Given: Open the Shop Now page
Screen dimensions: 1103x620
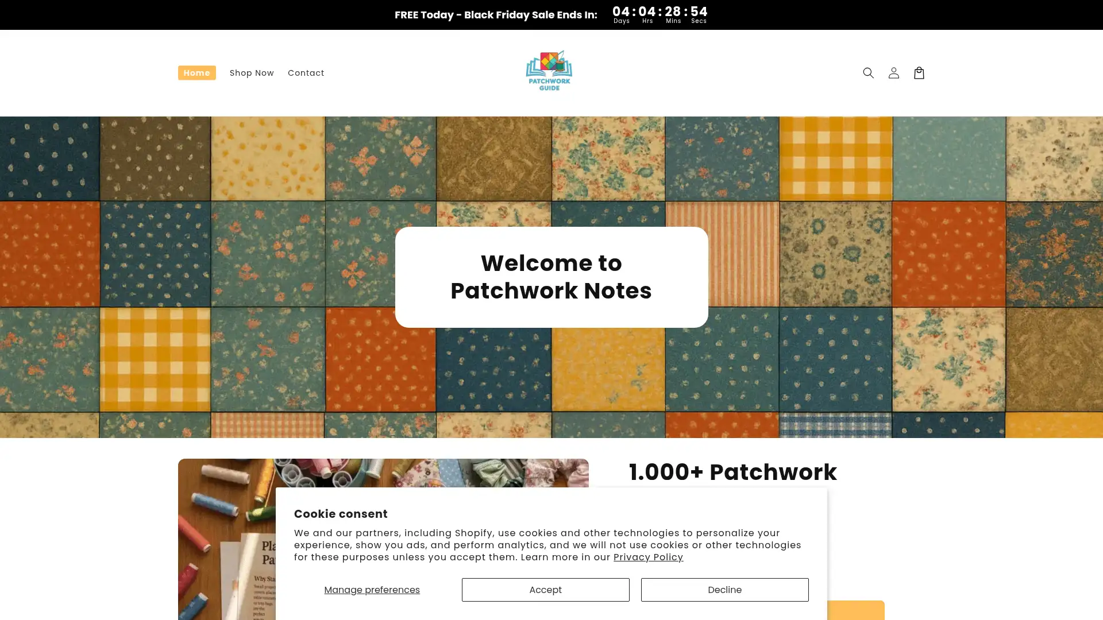Looking at the screenshot, I should pyautogui.click(x=252, y=73).
